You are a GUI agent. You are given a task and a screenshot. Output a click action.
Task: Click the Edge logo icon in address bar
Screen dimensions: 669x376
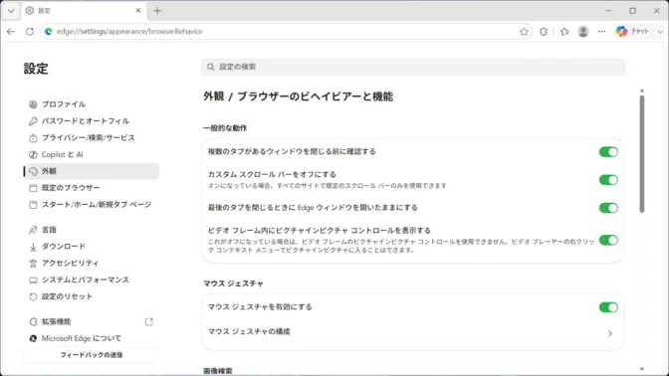click(x=49, y=32)
